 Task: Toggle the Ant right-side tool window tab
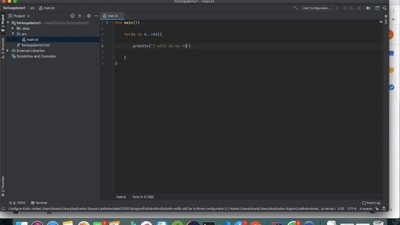386,19
